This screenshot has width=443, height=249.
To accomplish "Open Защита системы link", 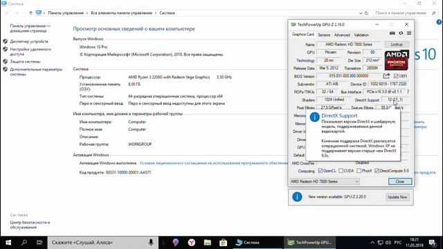I will pos(25,62).
